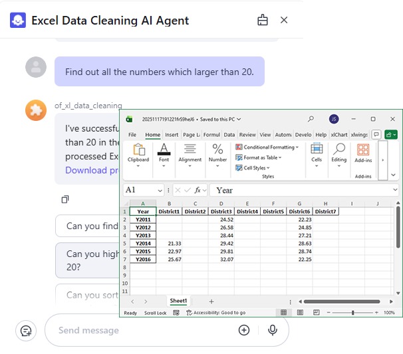Image resolution: width=403 pixels, height=354 pixels.
Task: Click the 'Can you sort' suggestion button
Action: [x=87, y=295]
